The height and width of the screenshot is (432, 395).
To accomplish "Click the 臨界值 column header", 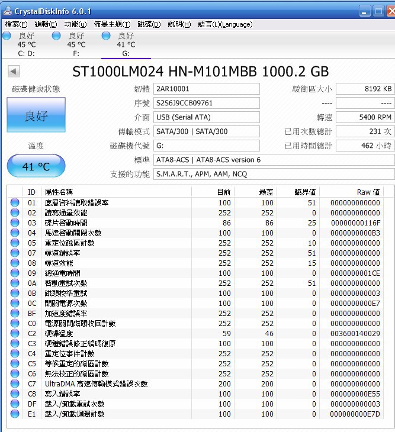I will click(298, 192).
